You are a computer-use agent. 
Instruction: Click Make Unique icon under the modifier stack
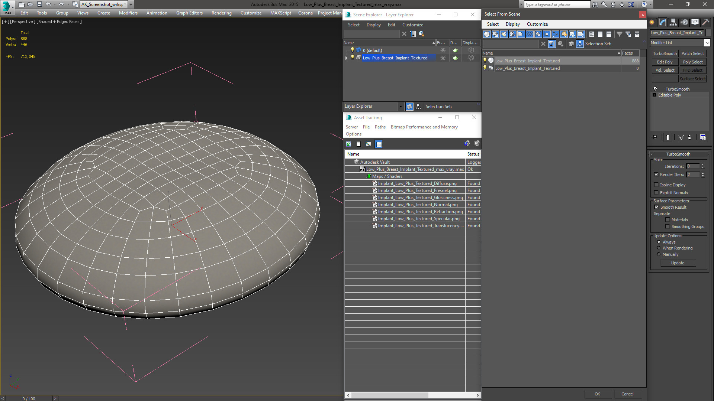tap(681, 137)
